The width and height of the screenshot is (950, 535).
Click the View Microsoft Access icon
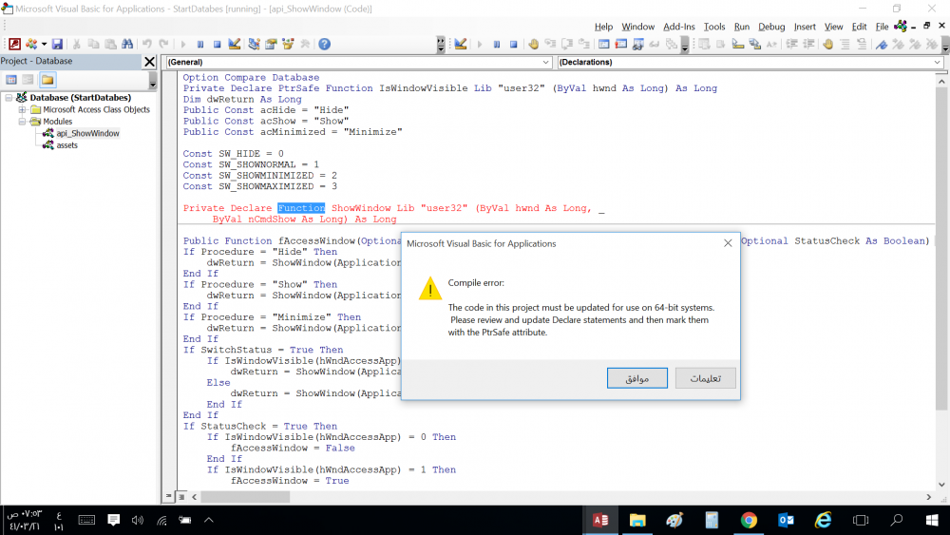click(x=14, y=45)
